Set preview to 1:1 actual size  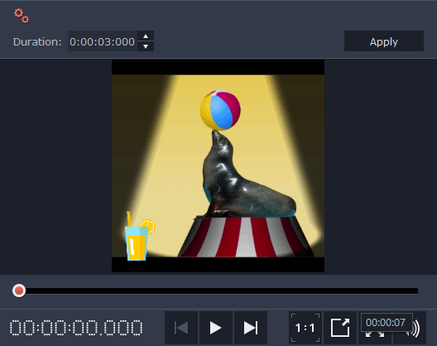pyautogui.click(x=305, y=328)
